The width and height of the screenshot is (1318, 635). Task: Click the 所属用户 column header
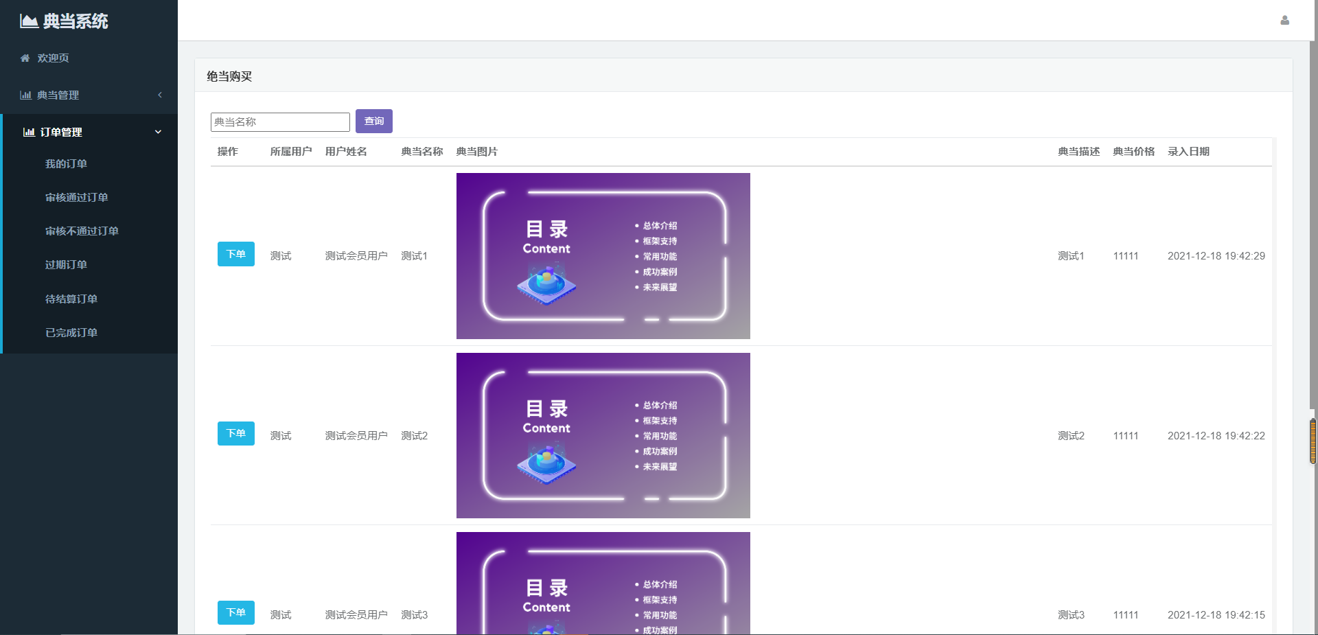pyautogui.click(x=291, y=152)
